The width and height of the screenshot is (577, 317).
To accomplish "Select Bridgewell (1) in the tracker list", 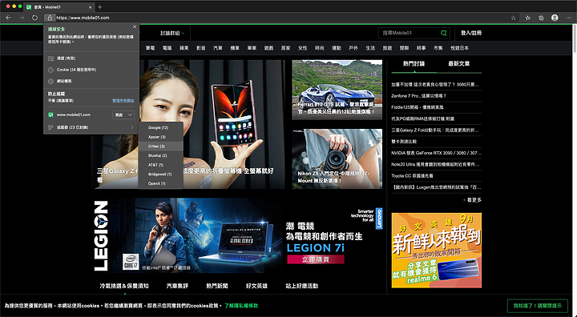I will pyautogui.click(x=161, y=175).
